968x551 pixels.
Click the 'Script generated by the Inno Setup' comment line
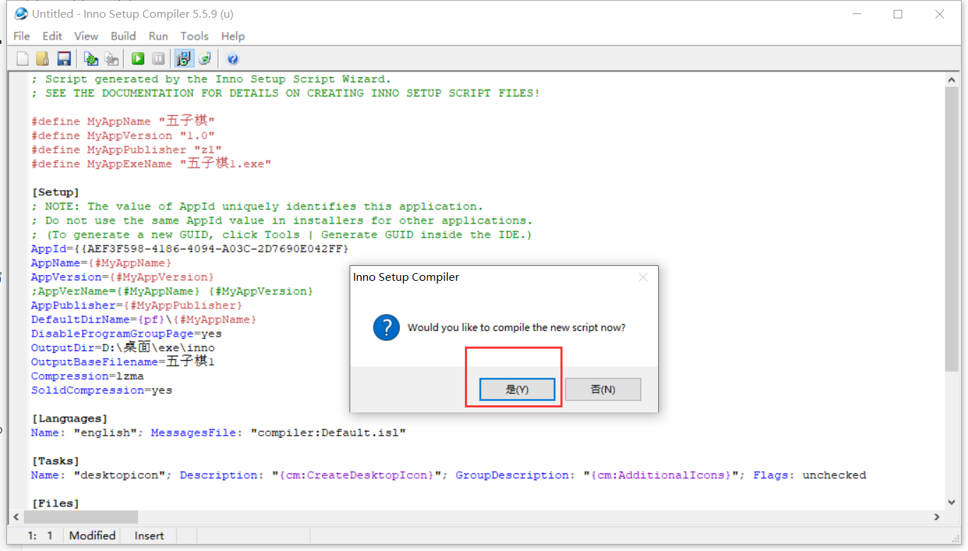click(x=212, y=79)
